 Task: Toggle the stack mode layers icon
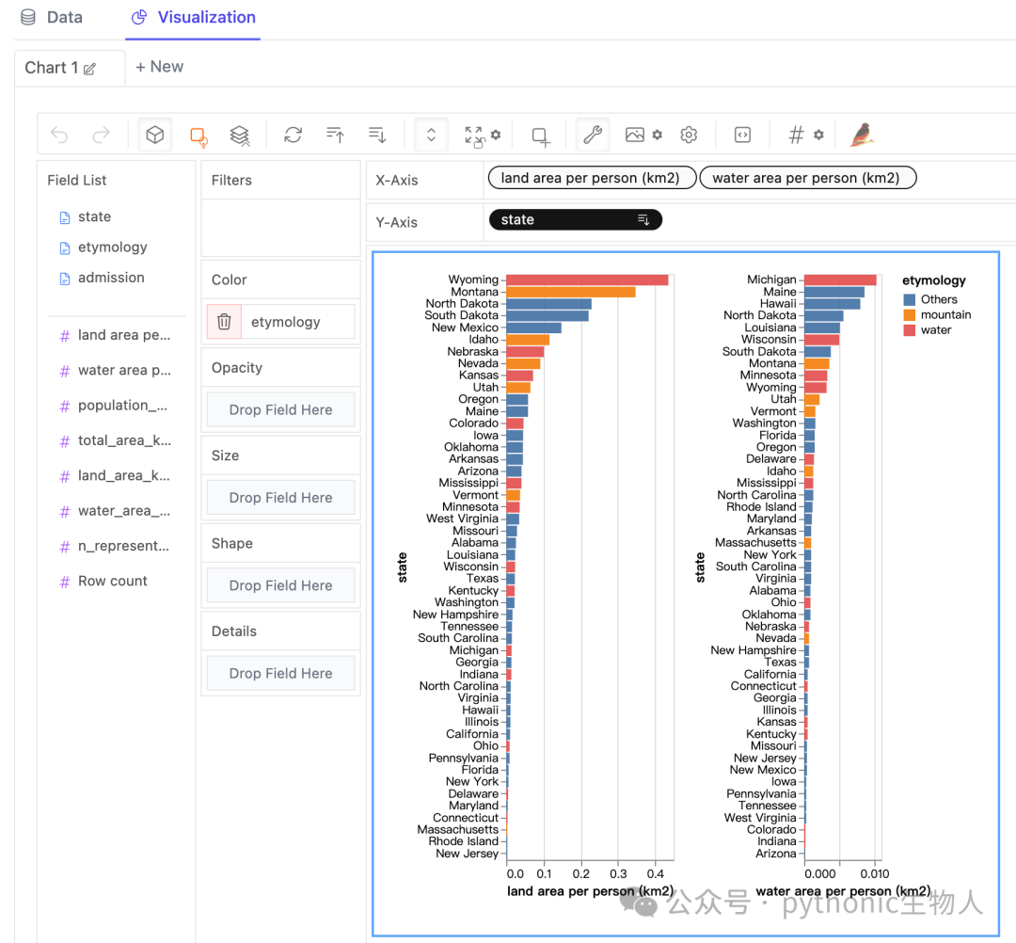pos(240,136)
